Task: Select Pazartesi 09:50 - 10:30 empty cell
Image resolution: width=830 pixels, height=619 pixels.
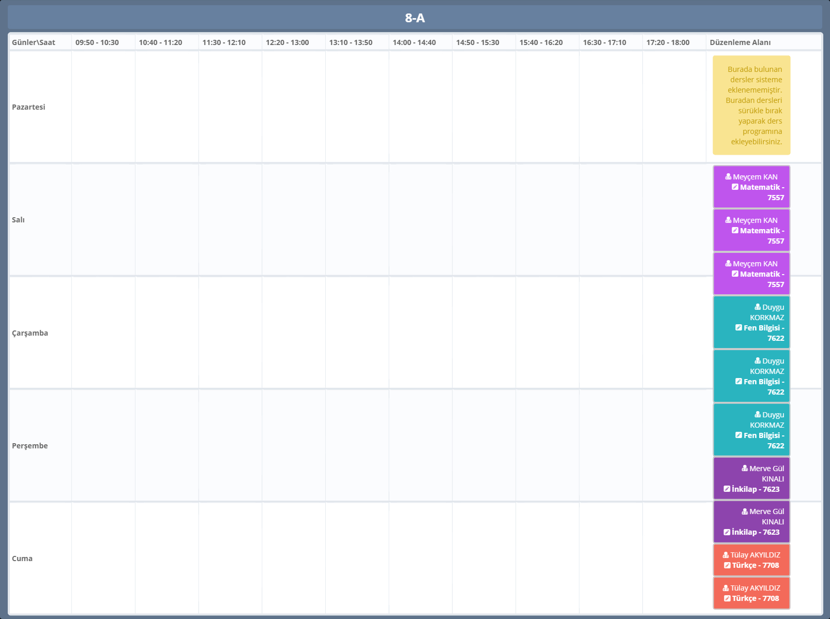Action: pyautogui.click(x=103, y=107)
